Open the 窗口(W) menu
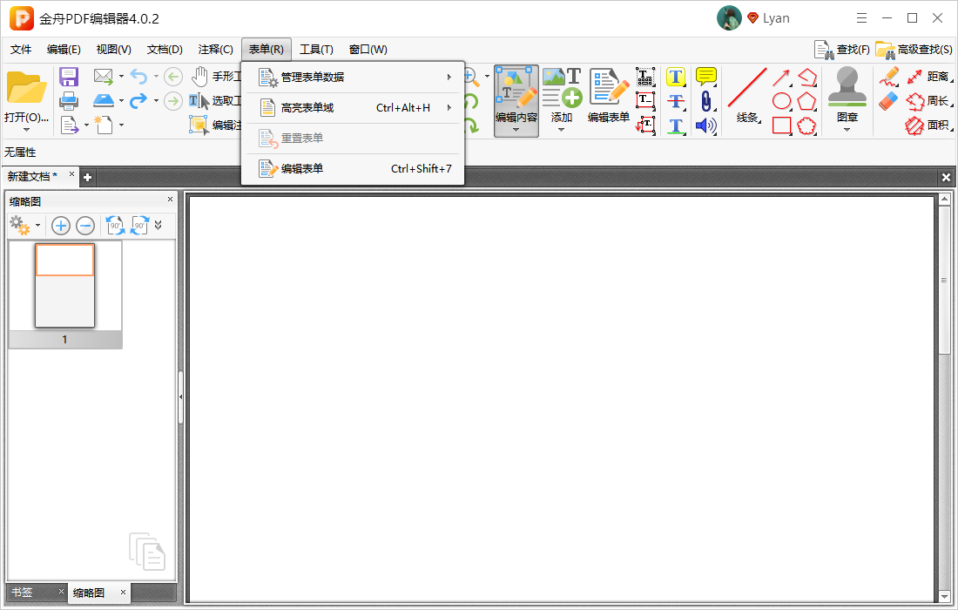 [x=368, y=50]
